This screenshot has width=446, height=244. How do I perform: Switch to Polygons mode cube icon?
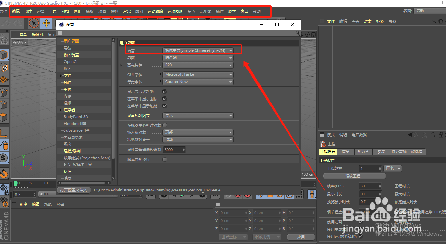coord(4,117)
